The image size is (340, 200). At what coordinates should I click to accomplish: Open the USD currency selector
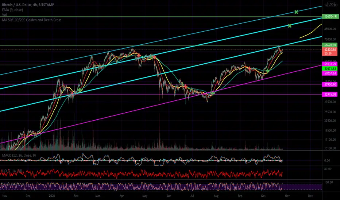(331, 4)
